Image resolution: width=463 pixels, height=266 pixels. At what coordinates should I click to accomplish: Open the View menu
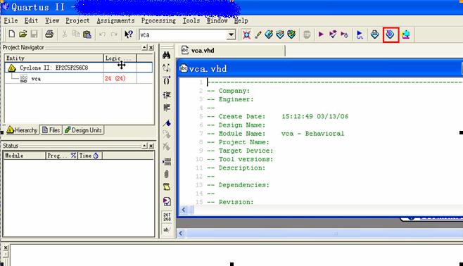pos(52,20)
